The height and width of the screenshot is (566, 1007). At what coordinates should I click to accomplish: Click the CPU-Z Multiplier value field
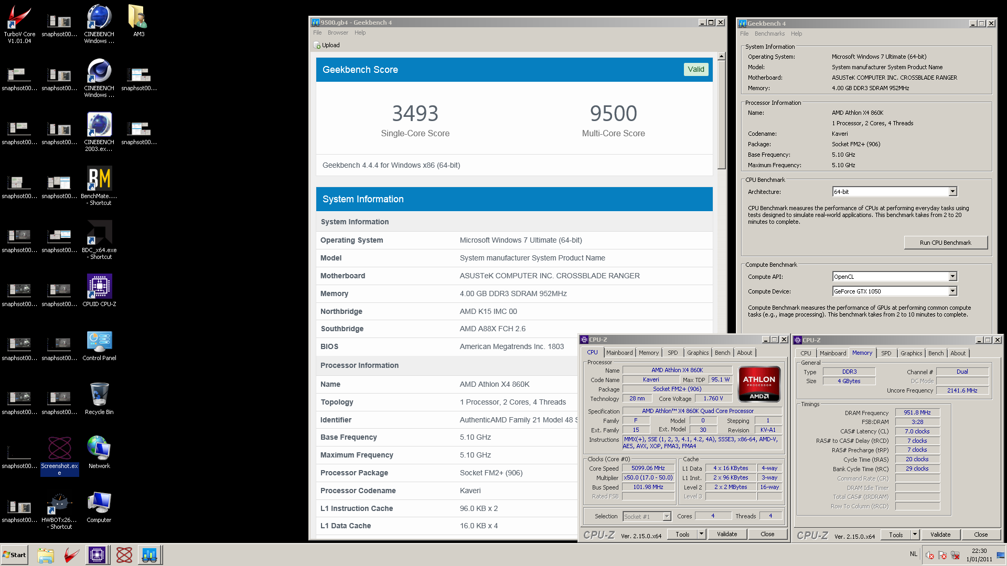[648, 477]
